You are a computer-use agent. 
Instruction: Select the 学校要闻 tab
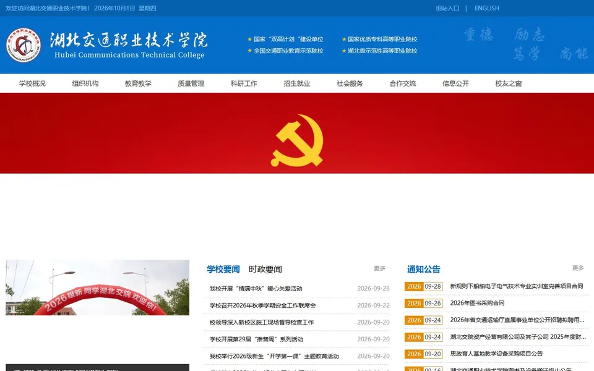(223, 269)
